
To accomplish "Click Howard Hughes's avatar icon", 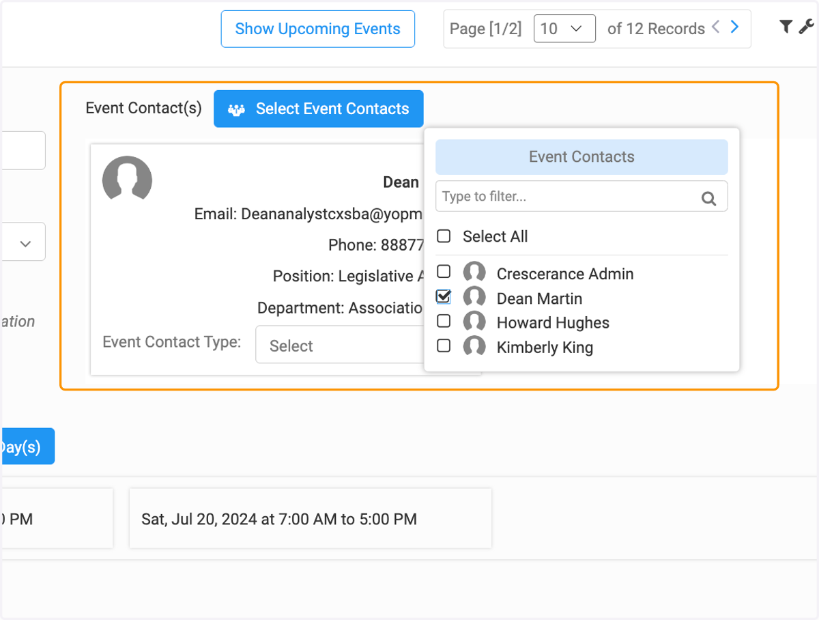I will [474, 322].
